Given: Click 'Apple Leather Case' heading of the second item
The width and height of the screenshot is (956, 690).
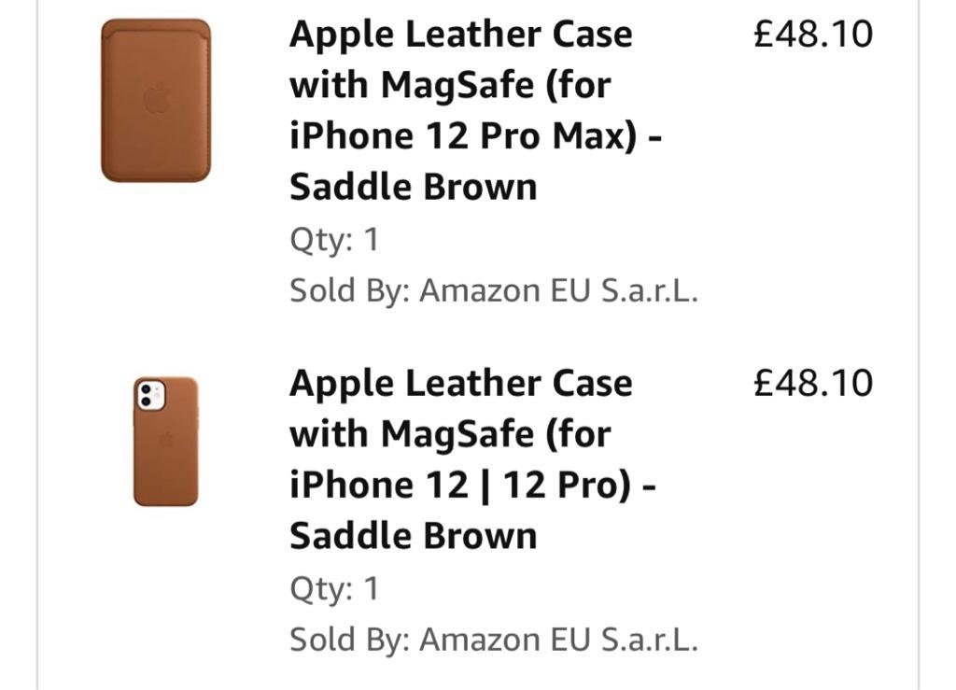Looking at the screenshot, I should click(x=461, y=384).
